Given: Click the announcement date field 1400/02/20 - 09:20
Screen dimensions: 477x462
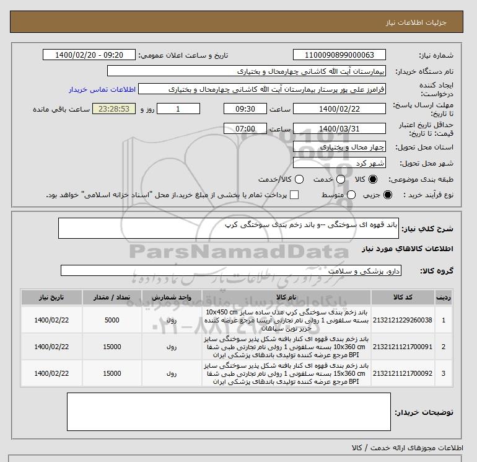Looking at the screenshot, I should coord(89,55).
